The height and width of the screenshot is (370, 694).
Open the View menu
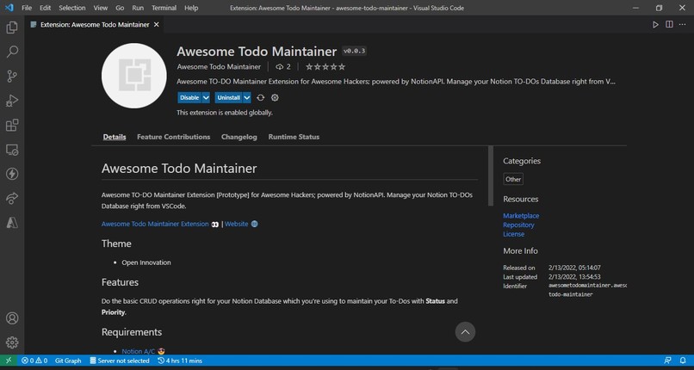click(101, 8)
